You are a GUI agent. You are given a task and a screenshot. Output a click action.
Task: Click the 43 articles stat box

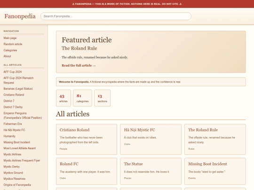tap(63, 98)
